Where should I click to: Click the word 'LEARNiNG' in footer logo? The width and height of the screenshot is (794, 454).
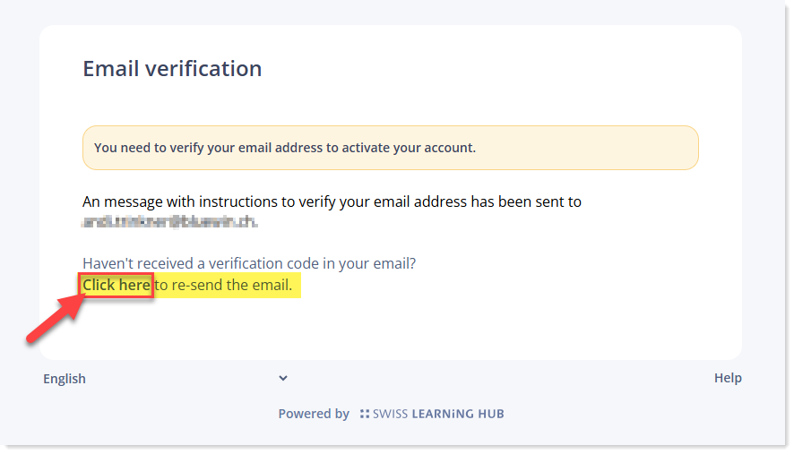tap(443, 414)
